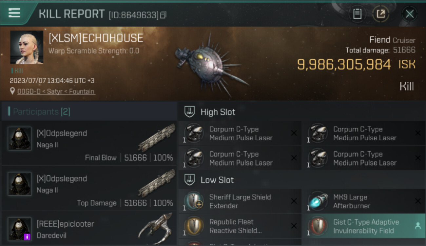Image resolution: width=426 pixels, height=246 pixels.
Task: Click the clipboard report icon
Action: pyautogui.click(x=357, y=14)
